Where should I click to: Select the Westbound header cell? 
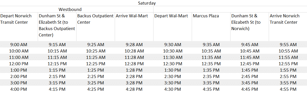(x=70, y=9)
